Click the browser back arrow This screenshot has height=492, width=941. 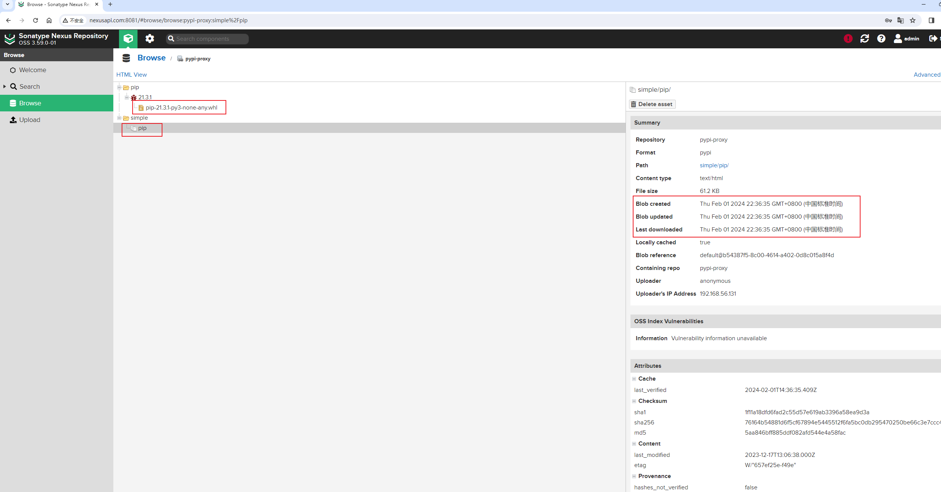(8, 20)
